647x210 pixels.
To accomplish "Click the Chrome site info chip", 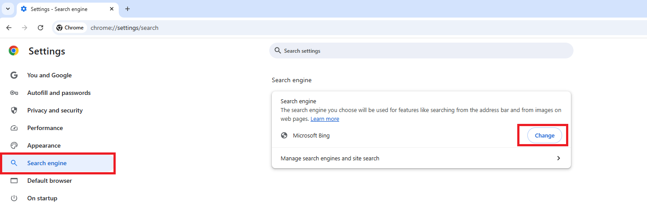I will (x=70, y=28).
